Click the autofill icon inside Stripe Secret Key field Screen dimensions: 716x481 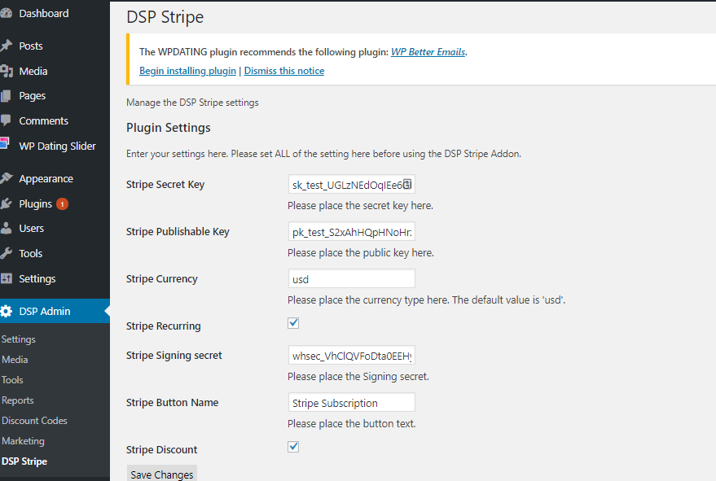click(406, 185)
